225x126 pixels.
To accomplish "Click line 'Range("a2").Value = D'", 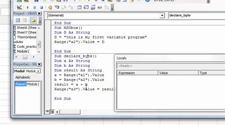I will (x=79, y=42).
